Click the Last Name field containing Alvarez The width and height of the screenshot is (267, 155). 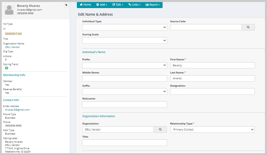click(x=212, y=78)
